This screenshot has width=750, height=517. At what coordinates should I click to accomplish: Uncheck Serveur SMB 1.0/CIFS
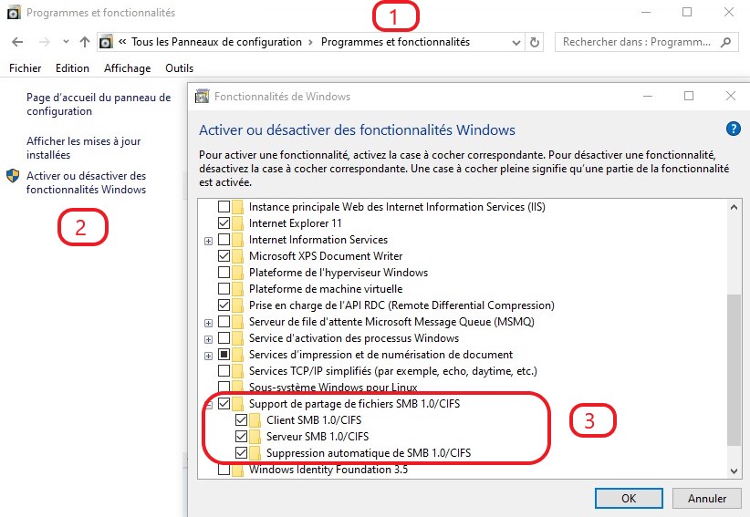click(241, 437)
